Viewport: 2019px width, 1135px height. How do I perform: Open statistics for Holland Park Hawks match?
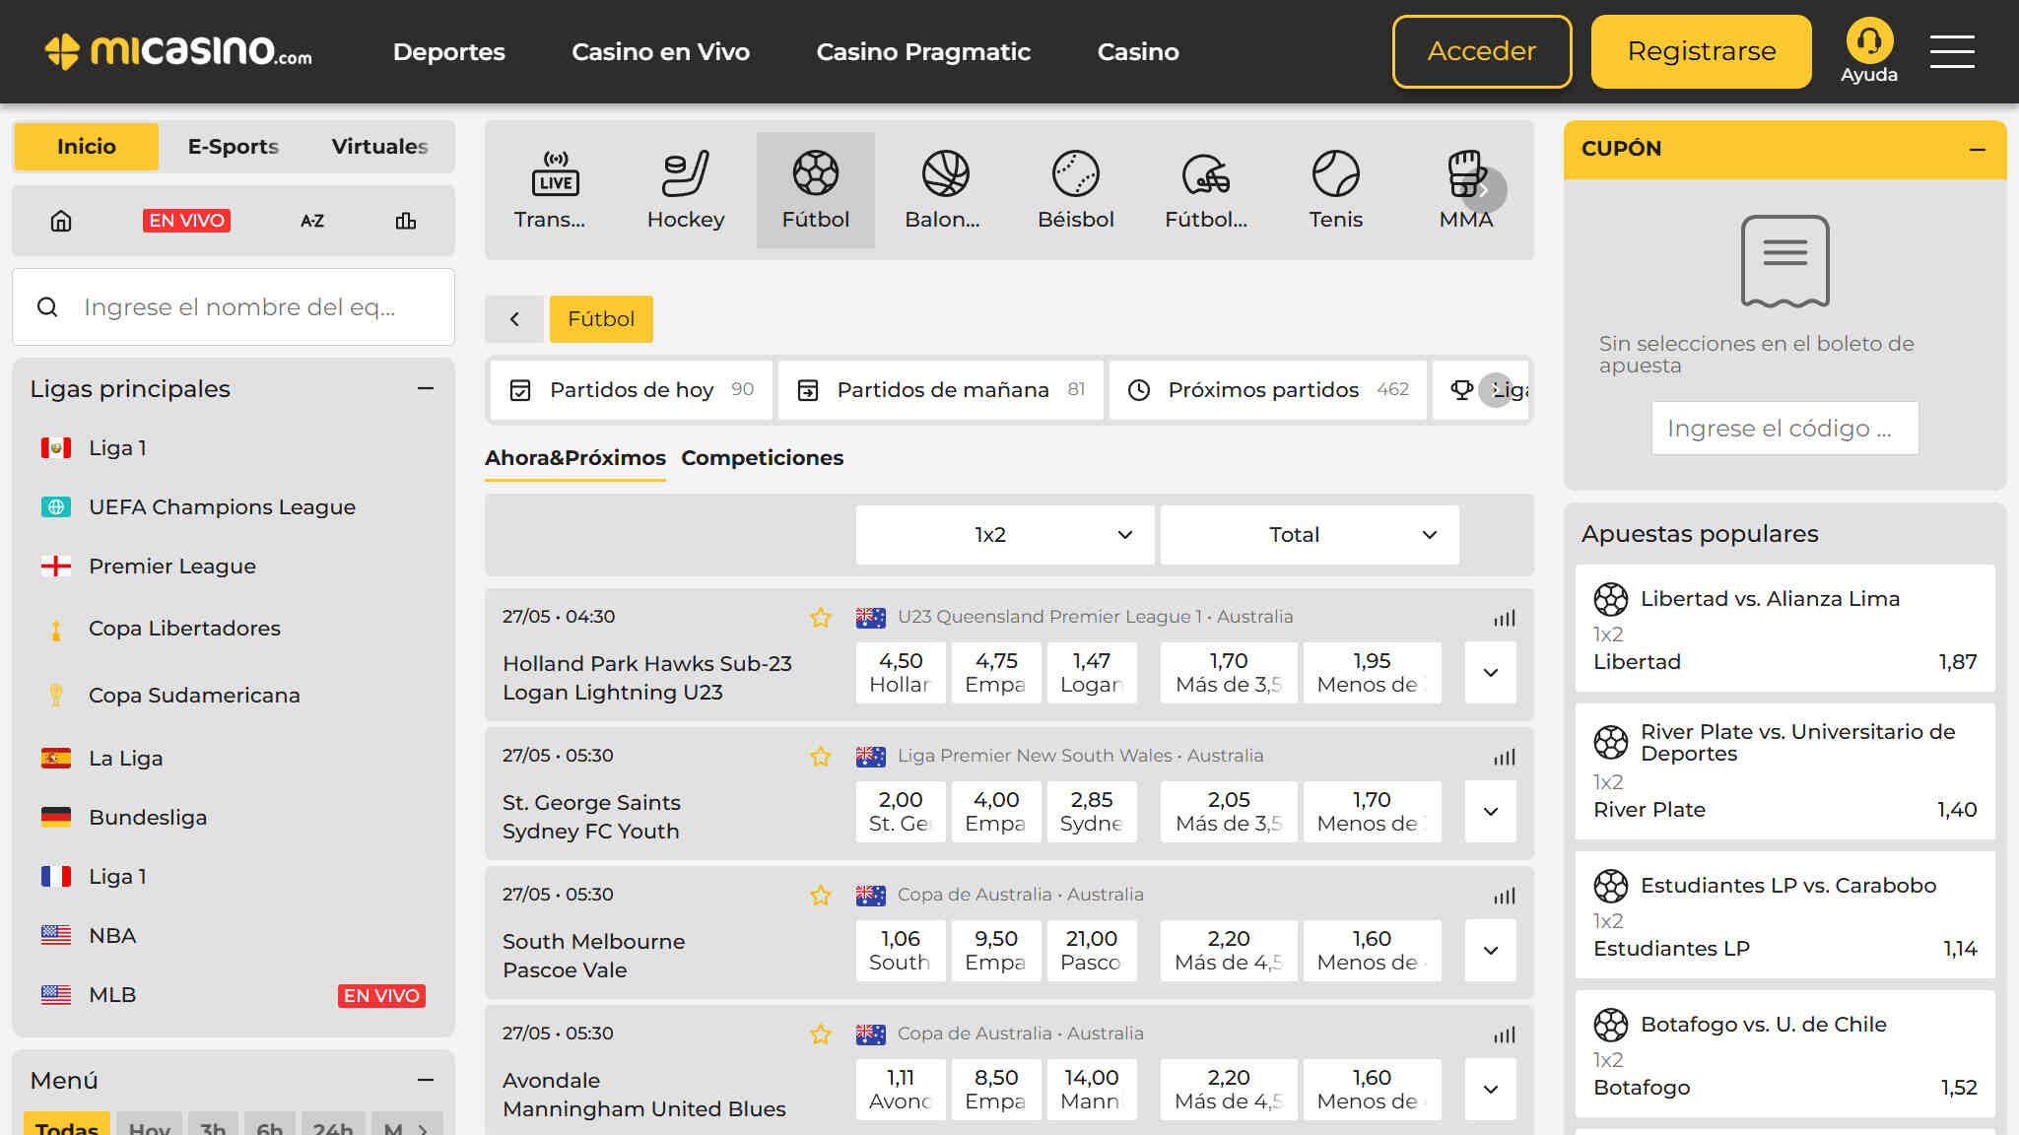tap(1504, 618)
